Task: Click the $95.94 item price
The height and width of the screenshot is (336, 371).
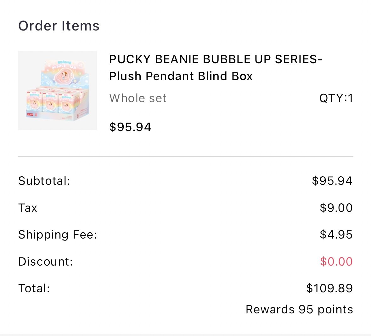Action: pyautogui.click(x=130, y=127)
